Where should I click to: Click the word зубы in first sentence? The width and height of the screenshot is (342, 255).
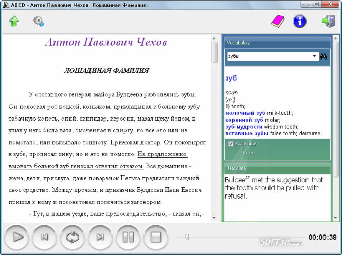[x=188, y=95]
